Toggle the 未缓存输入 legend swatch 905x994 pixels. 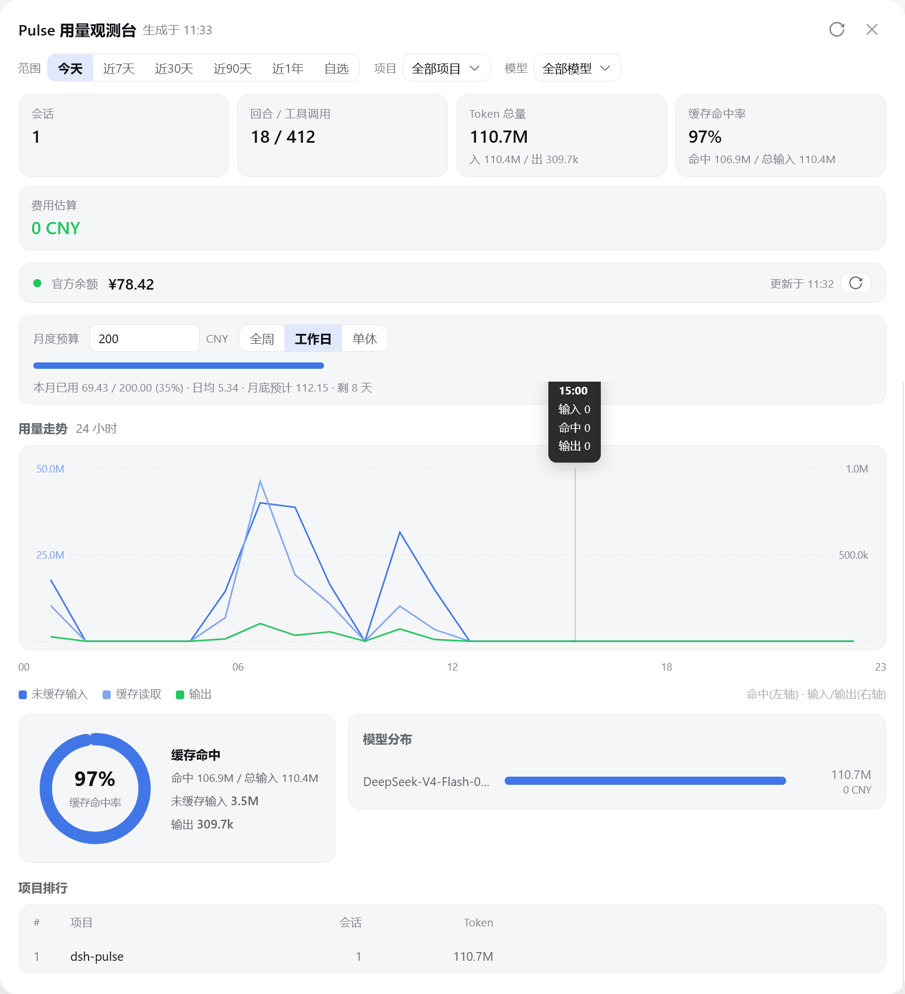tap(23, 695)
